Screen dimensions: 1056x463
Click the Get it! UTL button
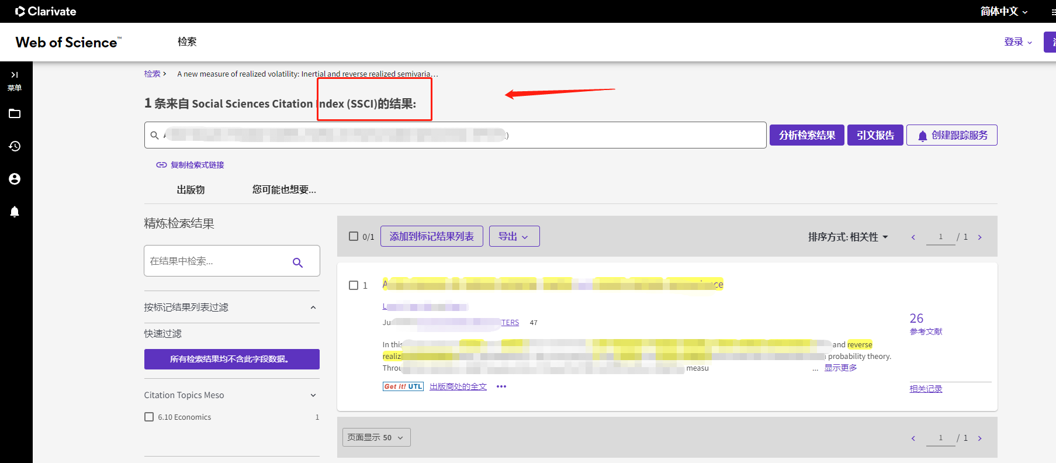403,386
